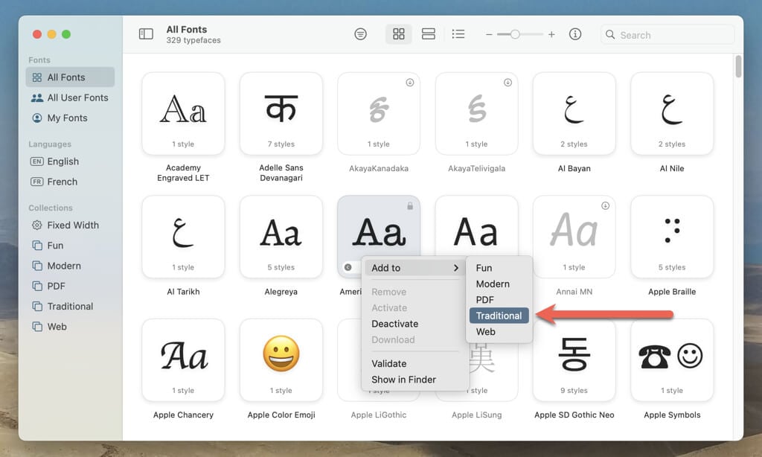
Task: Toggle the sidebar panel icon
Action: [x=146, y=34]
